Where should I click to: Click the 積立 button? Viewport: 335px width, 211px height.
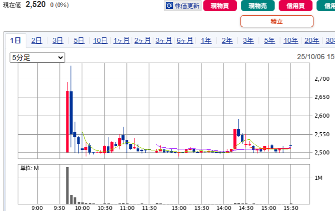277,21
